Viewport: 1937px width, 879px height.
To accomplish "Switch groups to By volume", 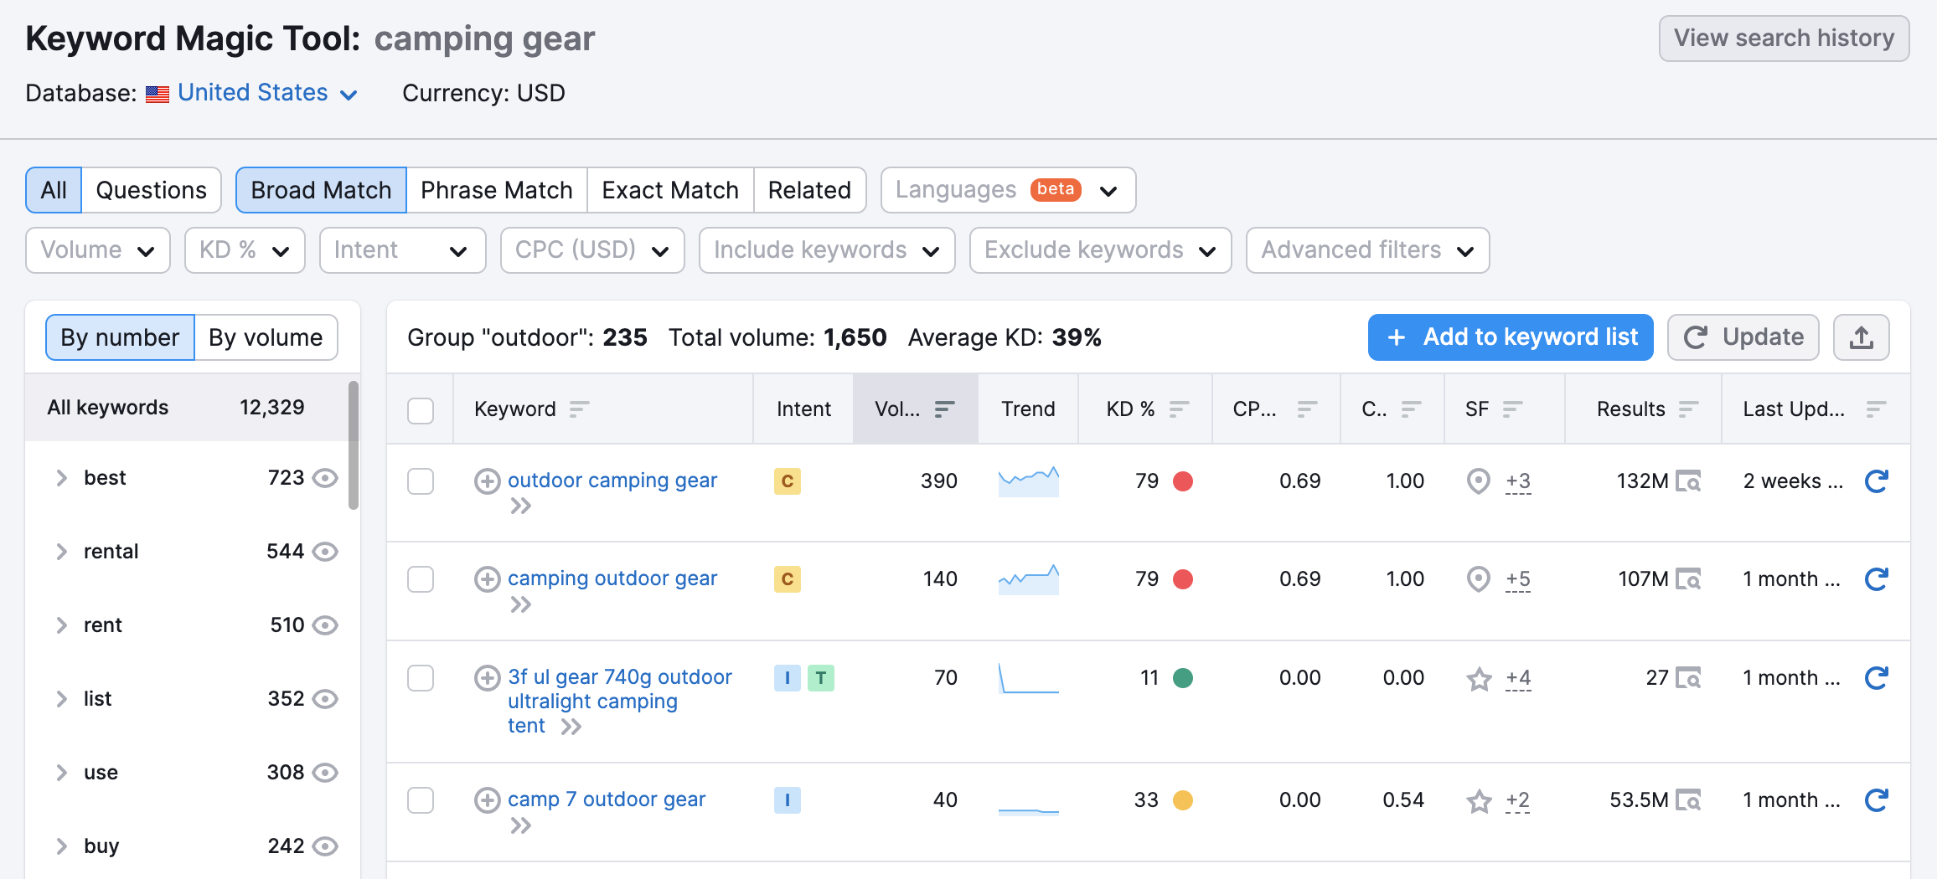I will click(x=266, y=337).
